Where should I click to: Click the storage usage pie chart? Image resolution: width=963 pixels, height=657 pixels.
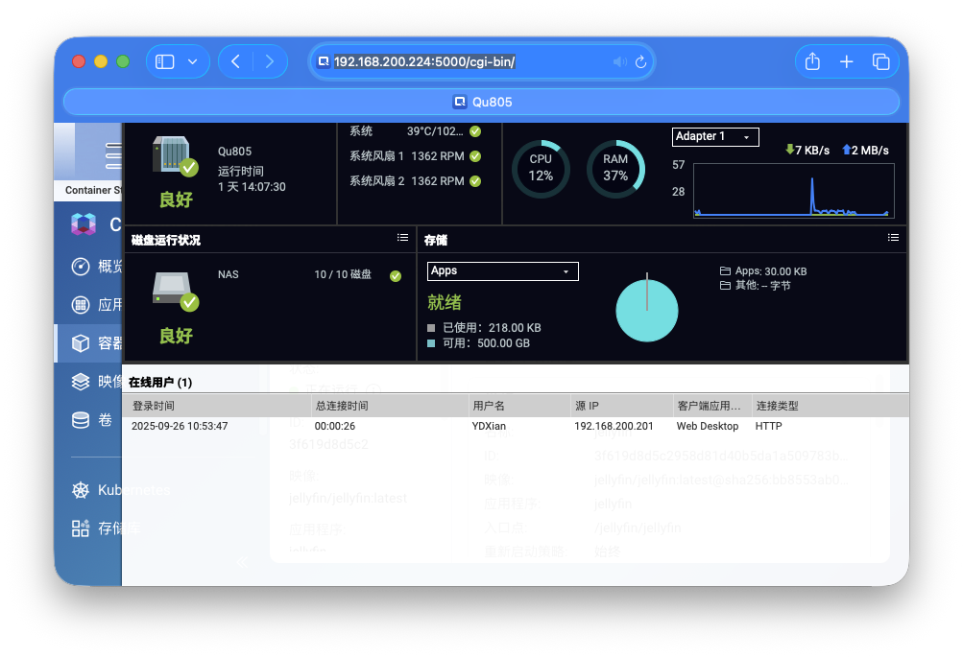point(646,310)
